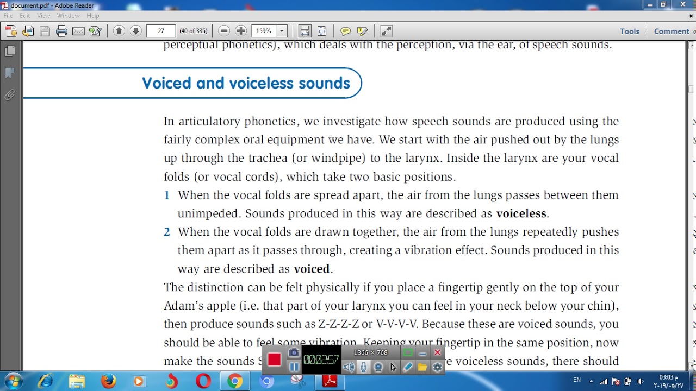
Task: Select the recorder pencil drawing tool
Action: click(408, 367)
